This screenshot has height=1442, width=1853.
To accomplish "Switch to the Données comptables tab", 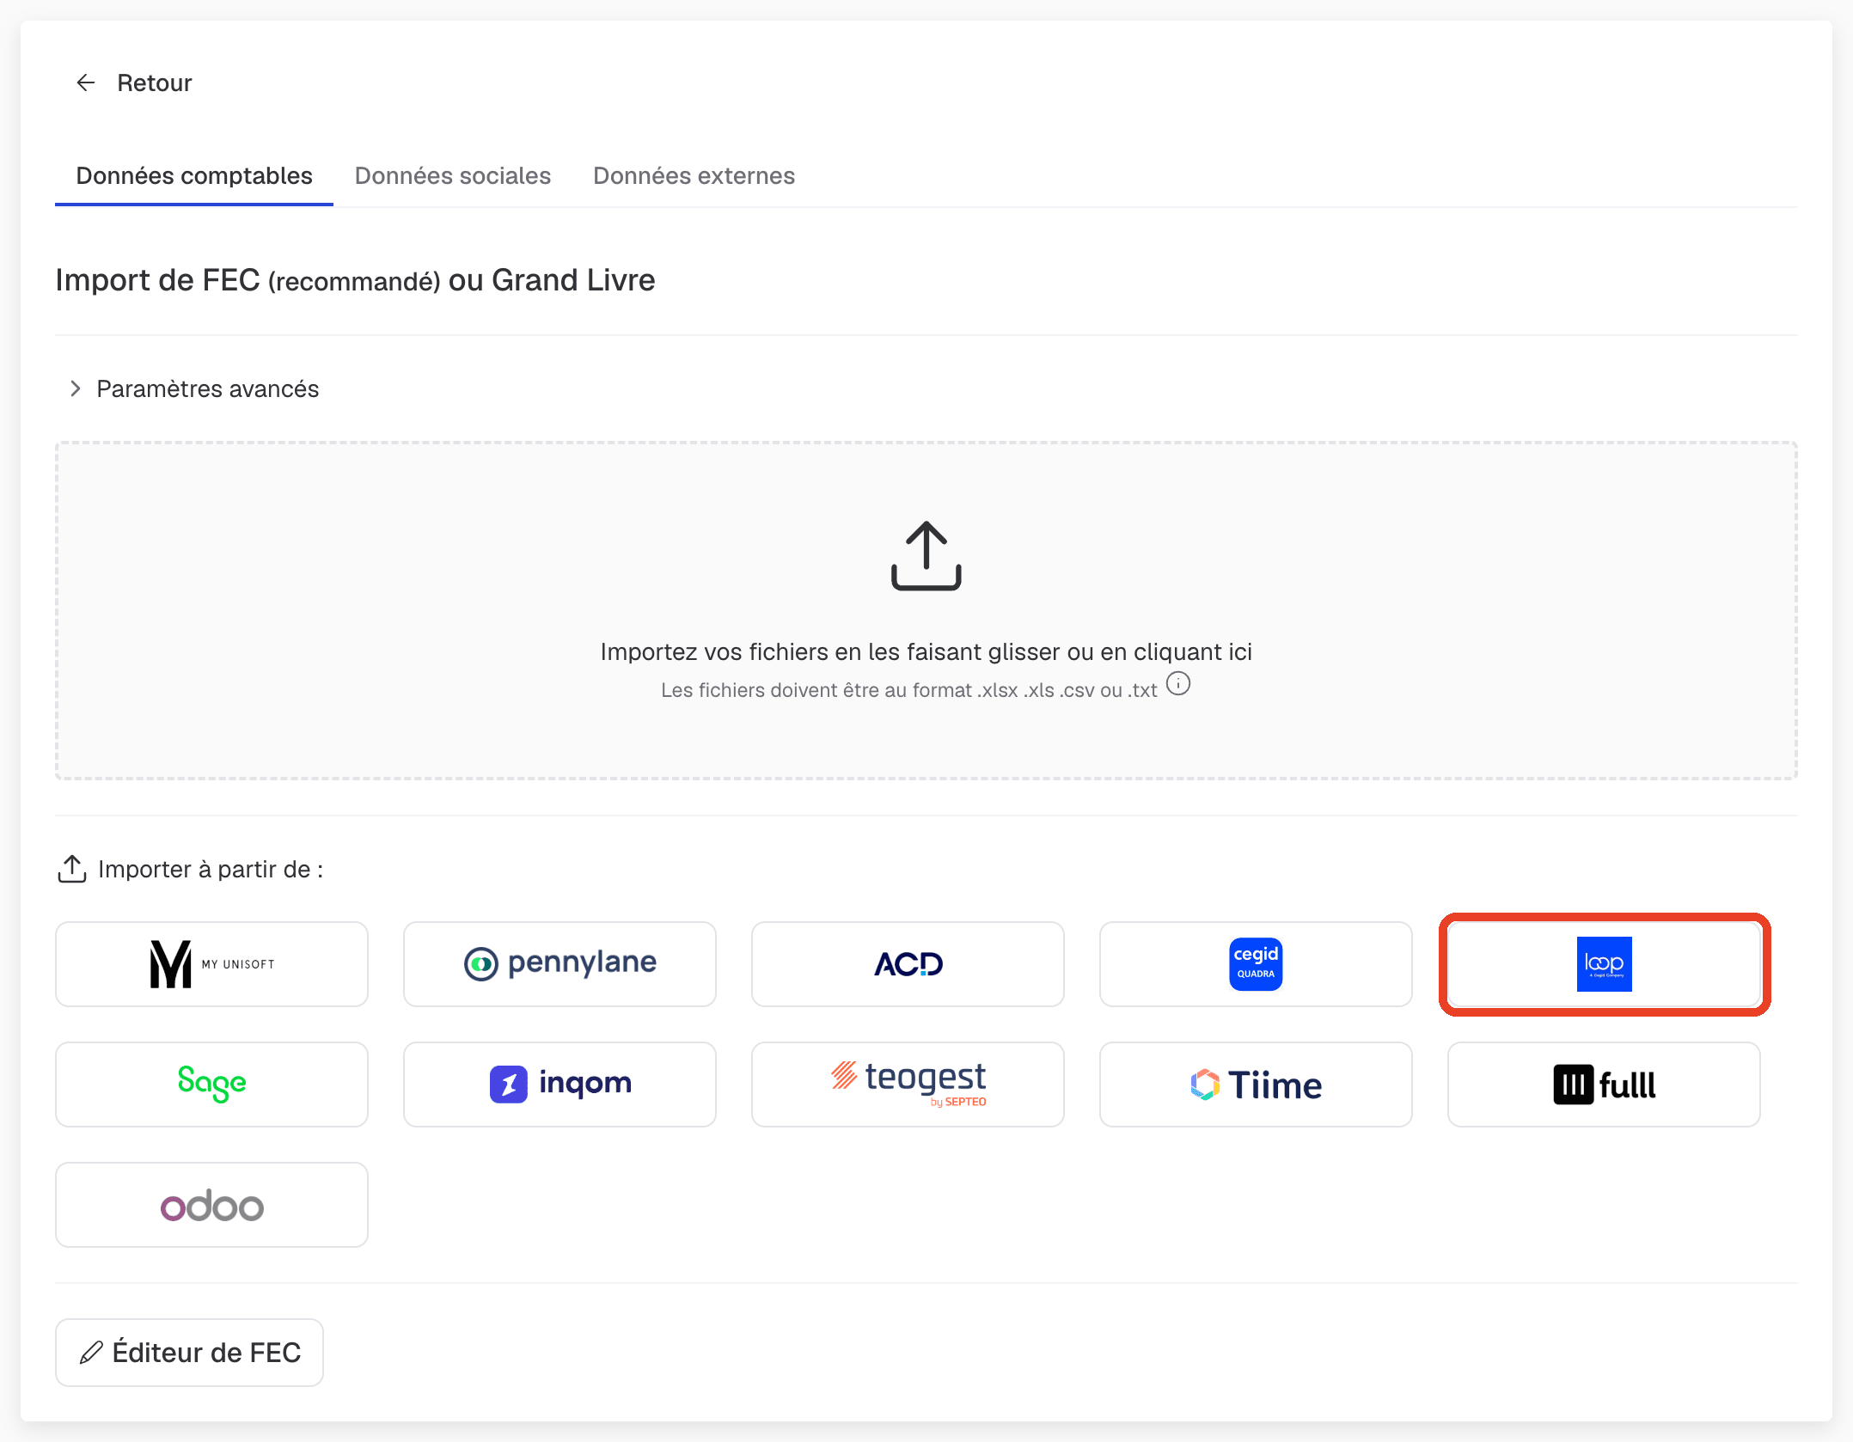I will point(194,175).
